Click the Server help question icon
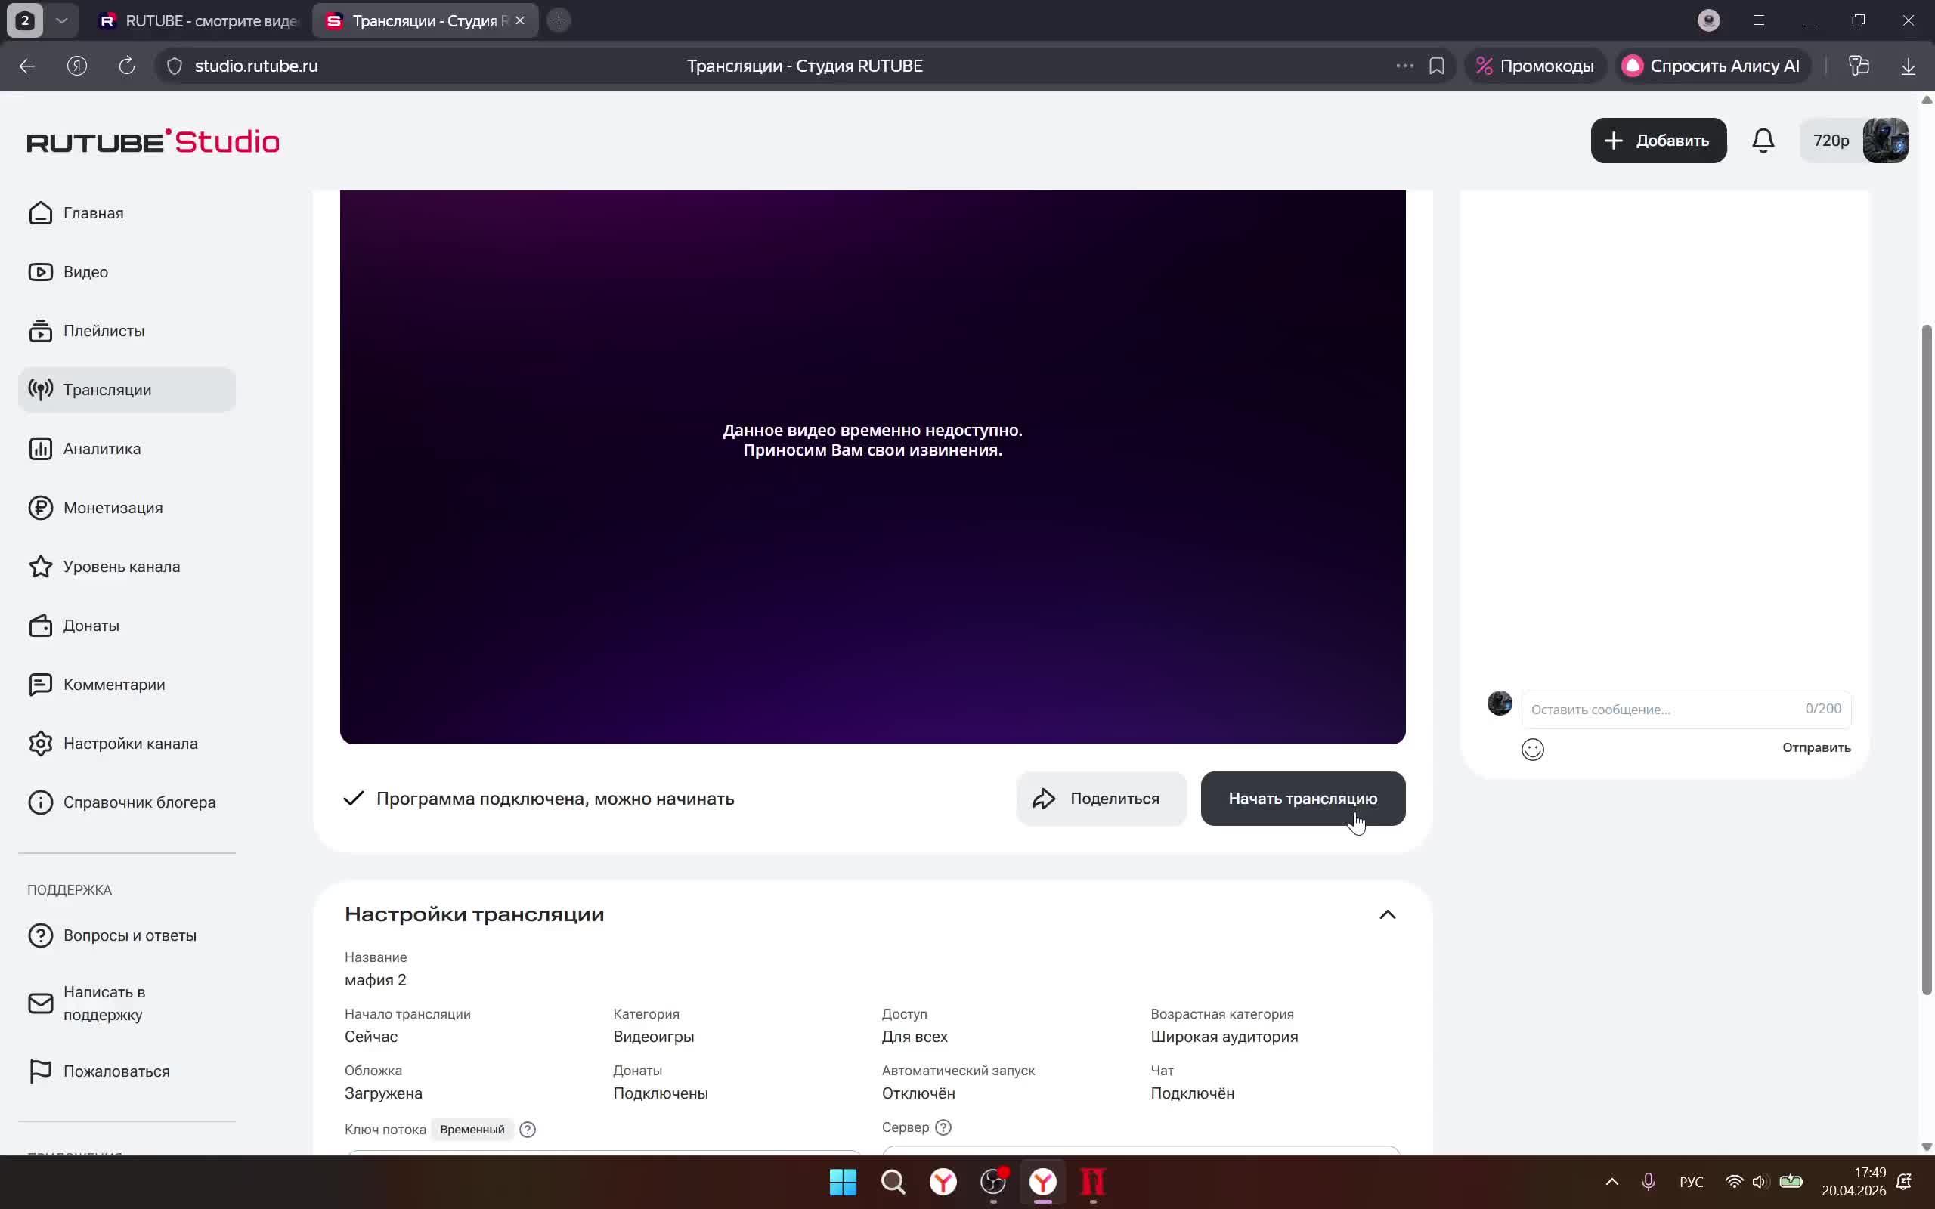Screen dimensions: 1935x1209 pos(943,1127)
